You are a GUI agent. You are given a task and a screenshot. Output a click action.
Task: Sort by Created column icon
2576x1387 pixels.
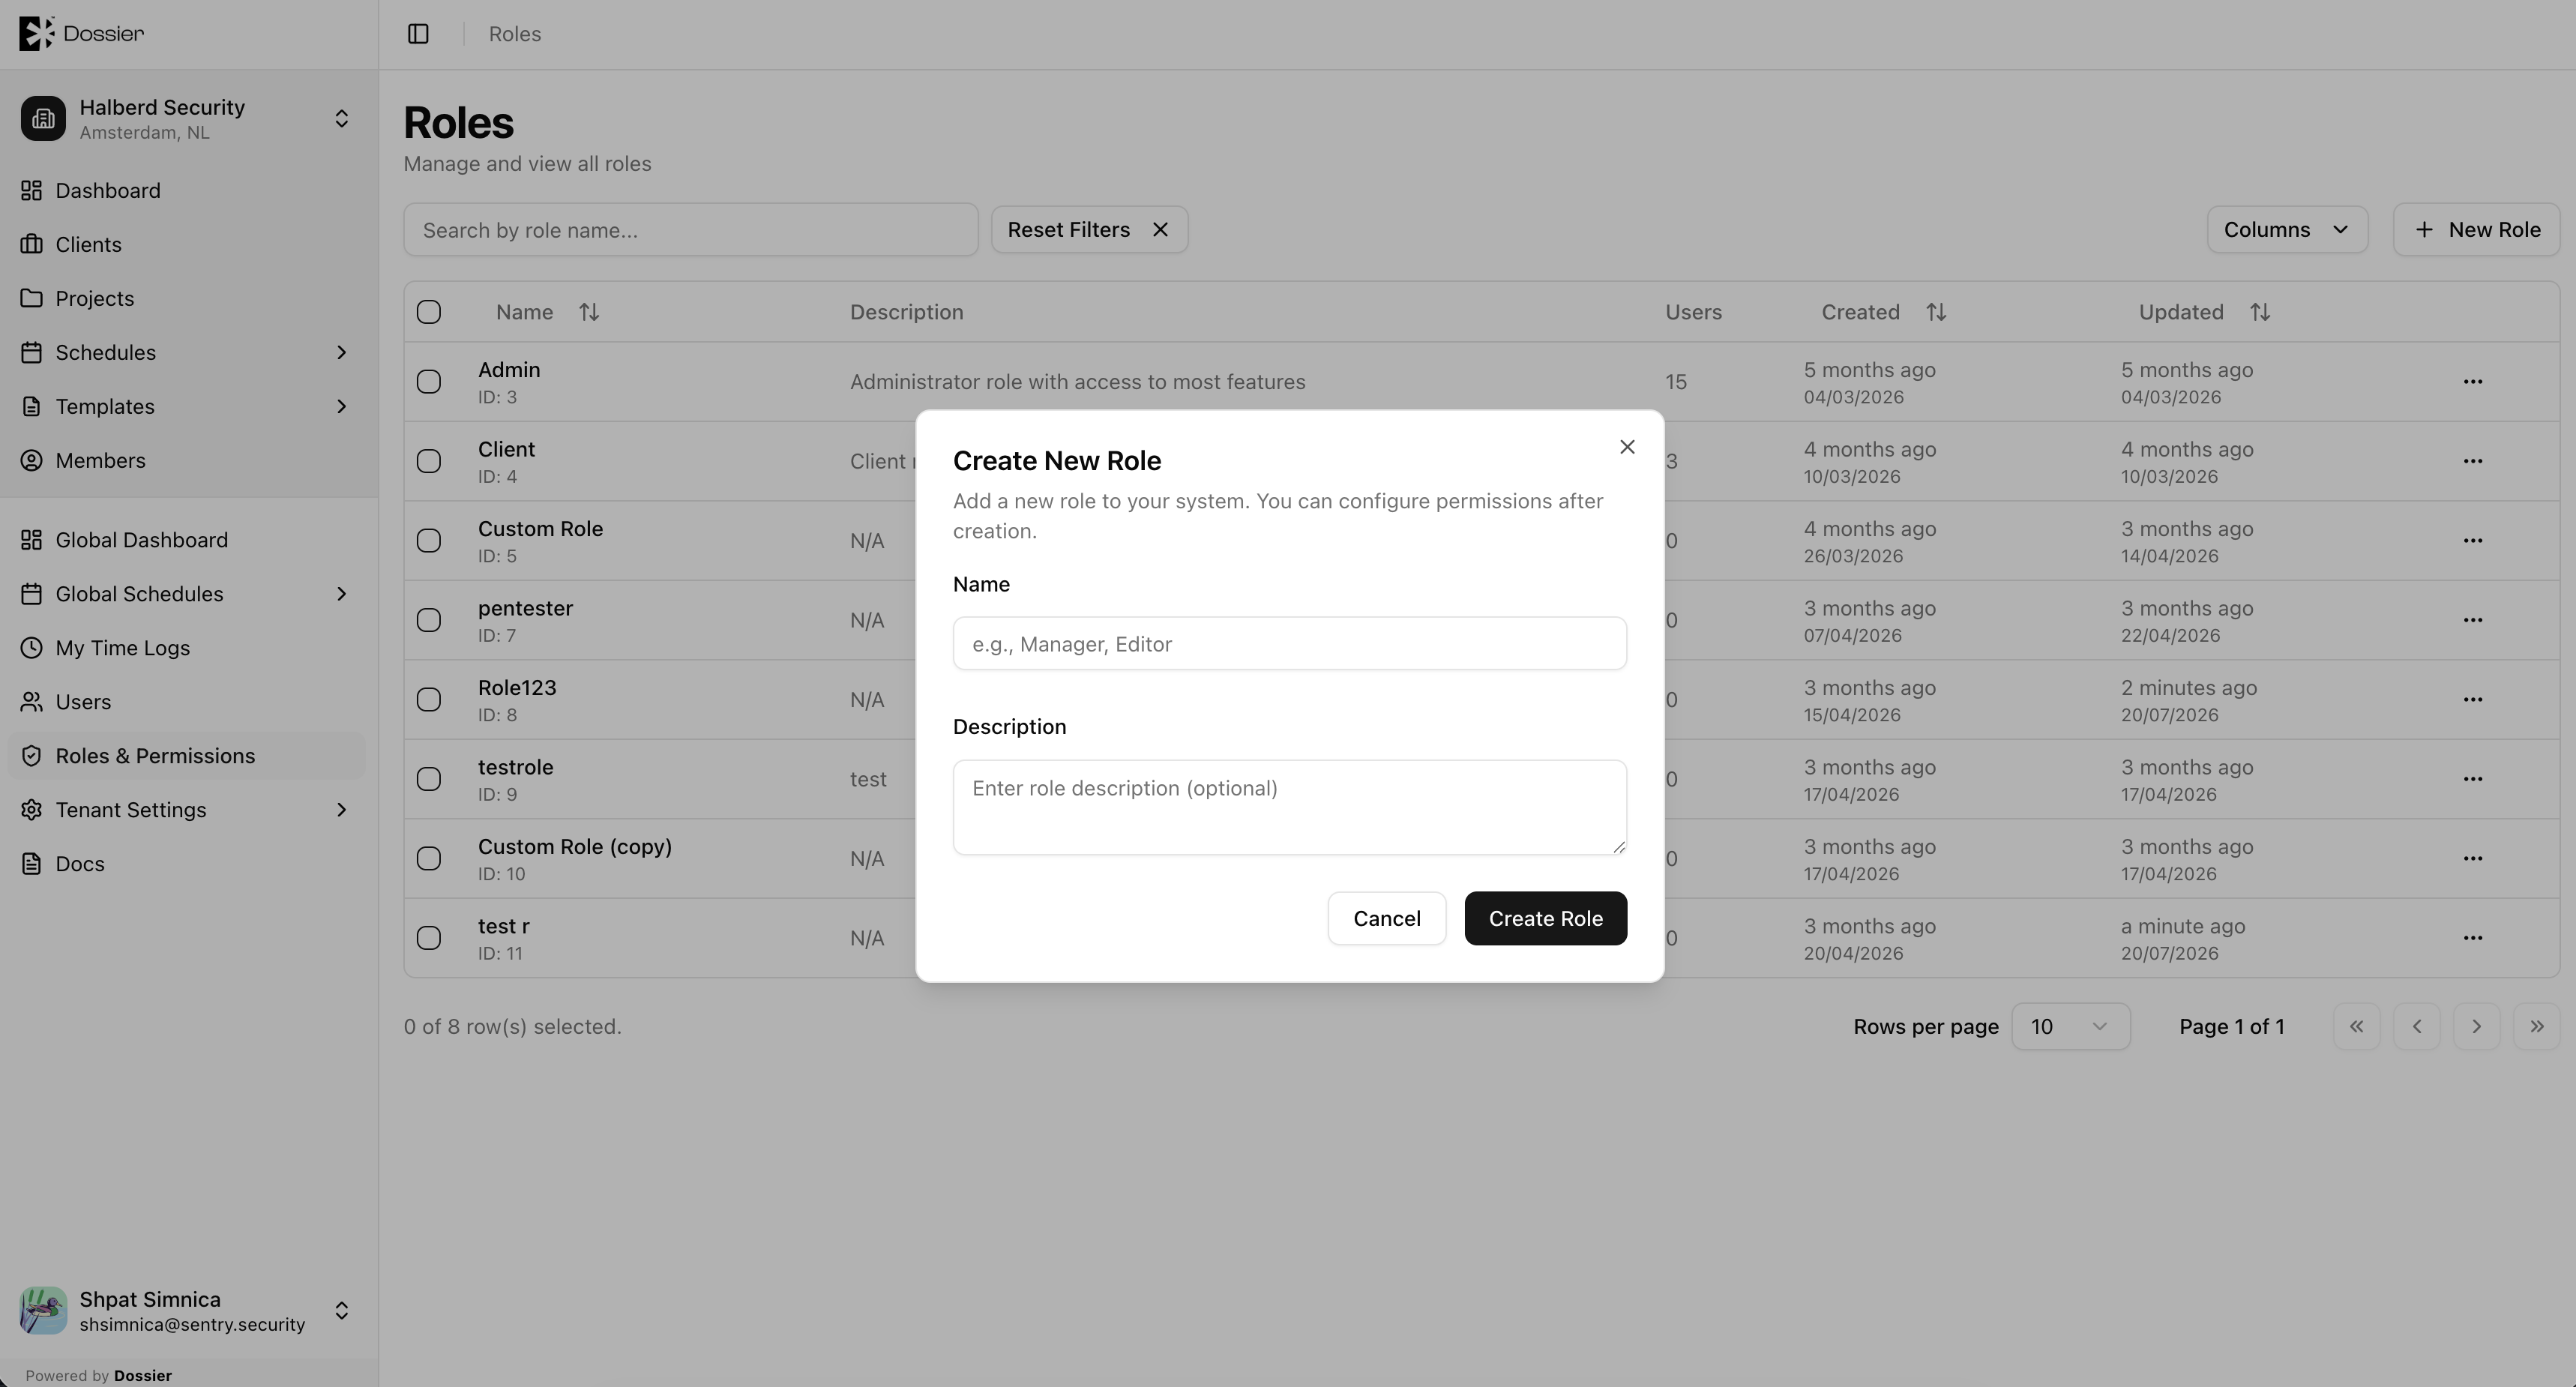tap(1936, 312)
